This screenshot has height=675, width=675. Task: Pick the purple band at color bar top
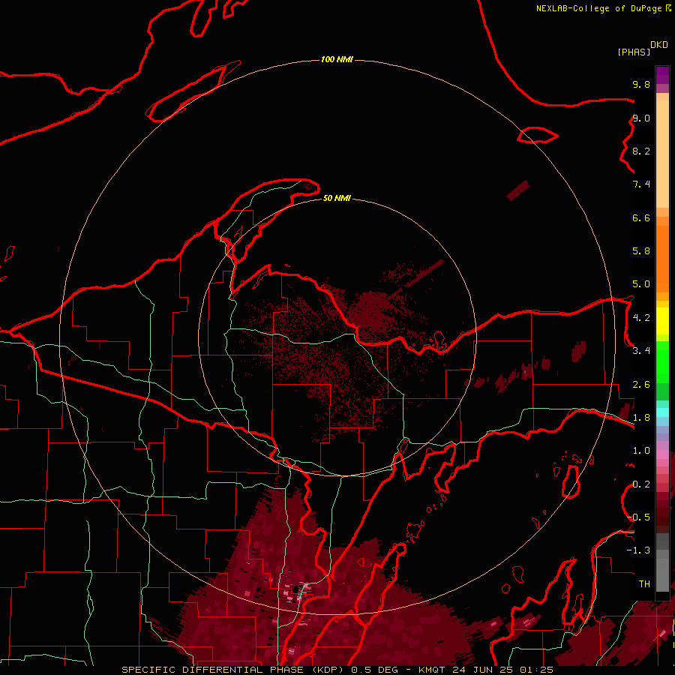662,75
